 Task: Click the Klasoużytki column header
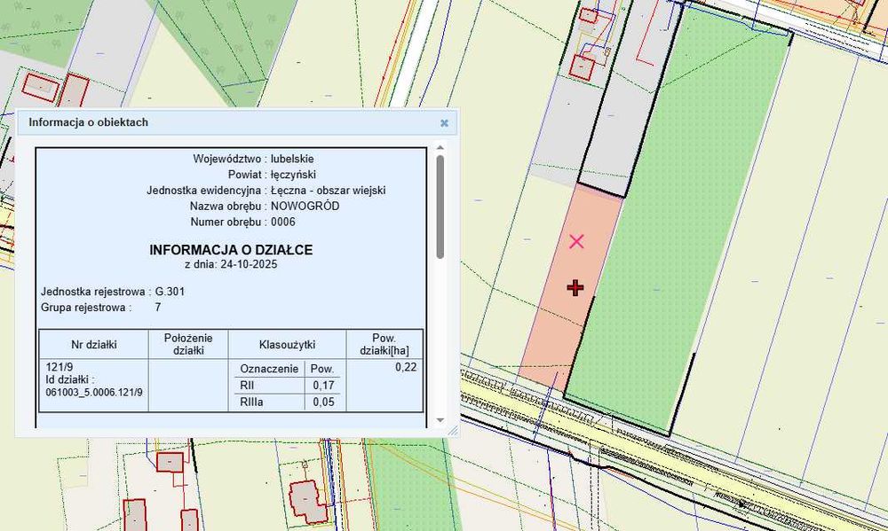pos(287,344)
